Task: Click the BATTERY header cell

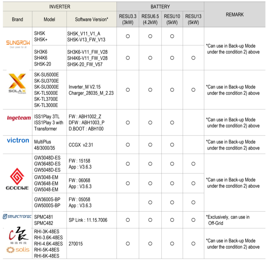Action: [x=160, y=7]
